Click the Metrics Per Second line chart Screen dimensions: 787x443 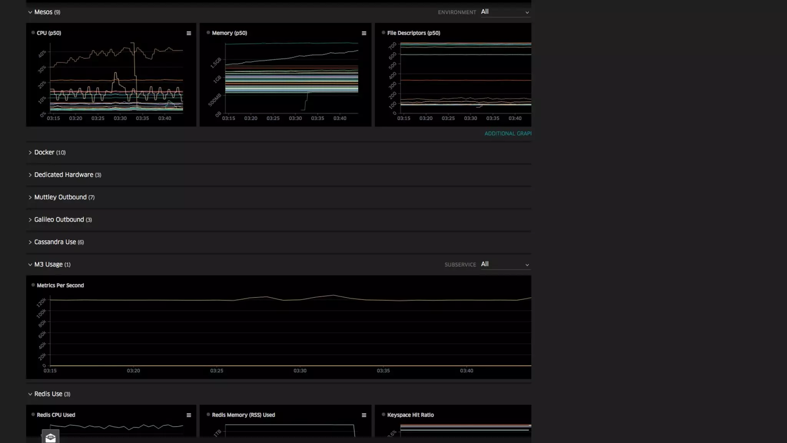point(290,331)
